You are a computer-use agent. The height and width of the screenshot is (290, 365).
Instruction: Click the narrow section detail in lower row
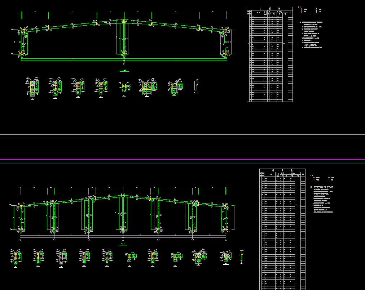[241, 255]
